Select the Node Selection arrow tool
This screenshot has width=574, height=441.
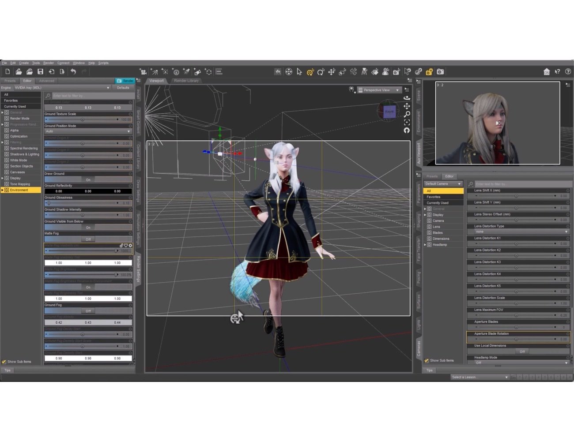[299, 71]
